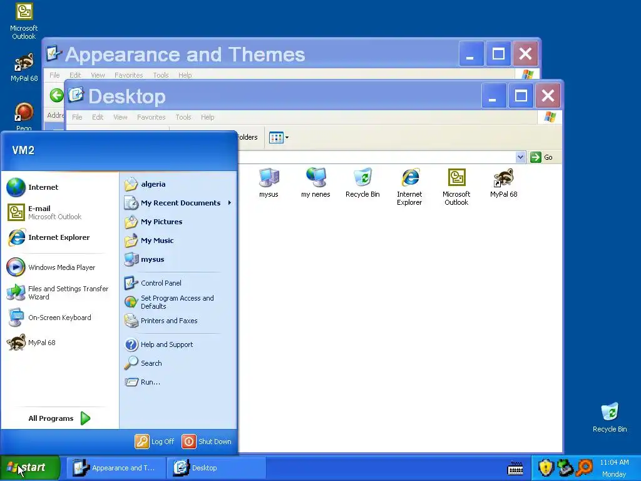Select Internet Explorer icon in Desktop window
This screenshot has height=481, width=641.
click(x=409, y=187)
